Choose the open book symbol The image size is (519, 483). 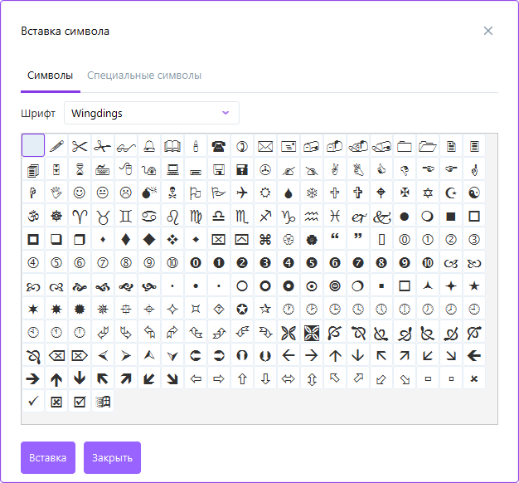[172, 146]
